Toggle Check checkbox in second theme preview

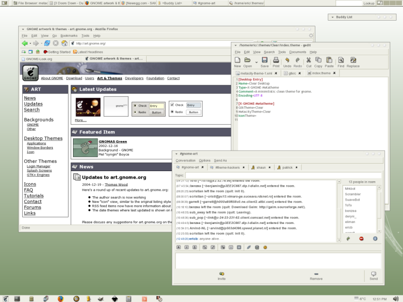tap(172, 105)
